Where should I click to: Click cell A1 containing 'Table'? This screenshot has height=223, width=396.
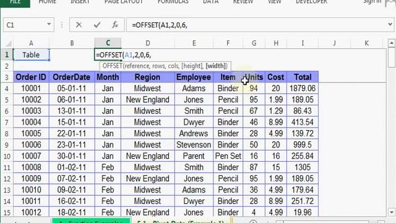point(31,55)
